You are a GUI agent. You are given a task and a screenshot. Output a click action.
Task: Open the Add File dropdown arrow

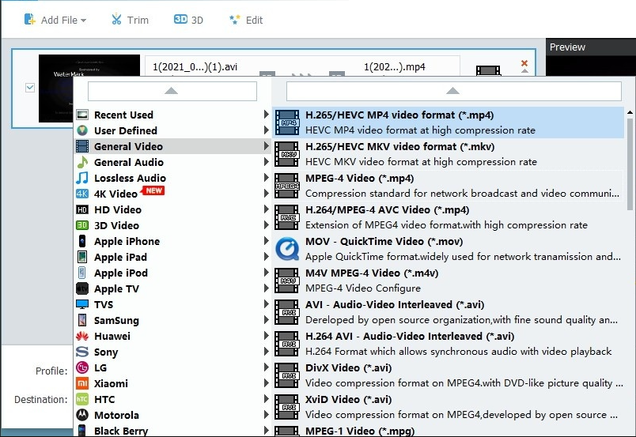(x=84, y=21)
